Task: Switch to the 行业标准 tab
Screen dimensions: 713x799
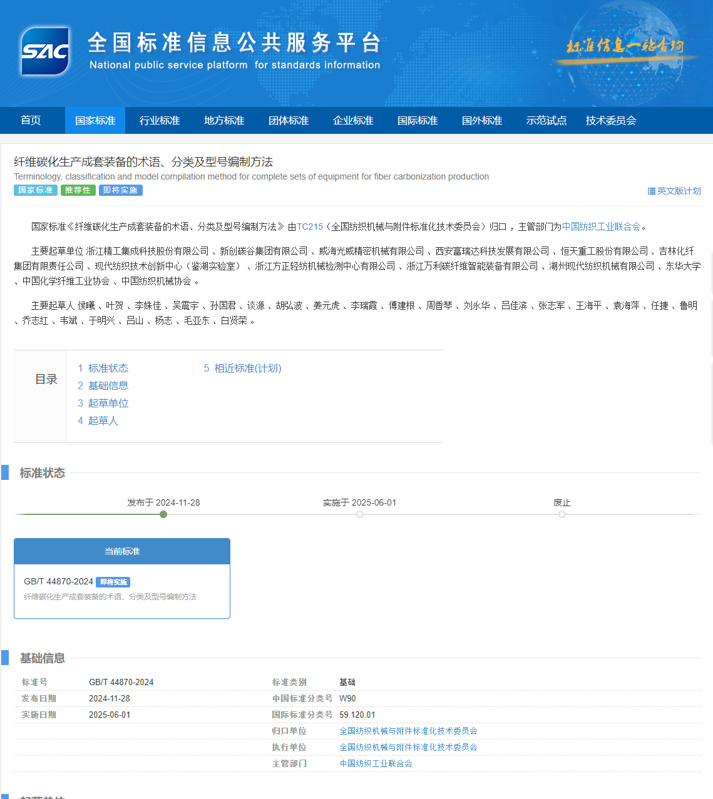Action: (160, 121)
